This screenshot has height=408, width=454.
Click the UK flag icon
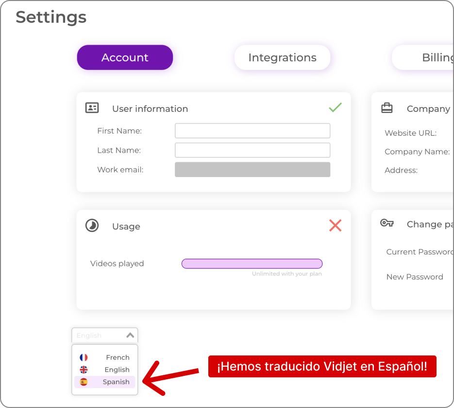tap(84, 370)
